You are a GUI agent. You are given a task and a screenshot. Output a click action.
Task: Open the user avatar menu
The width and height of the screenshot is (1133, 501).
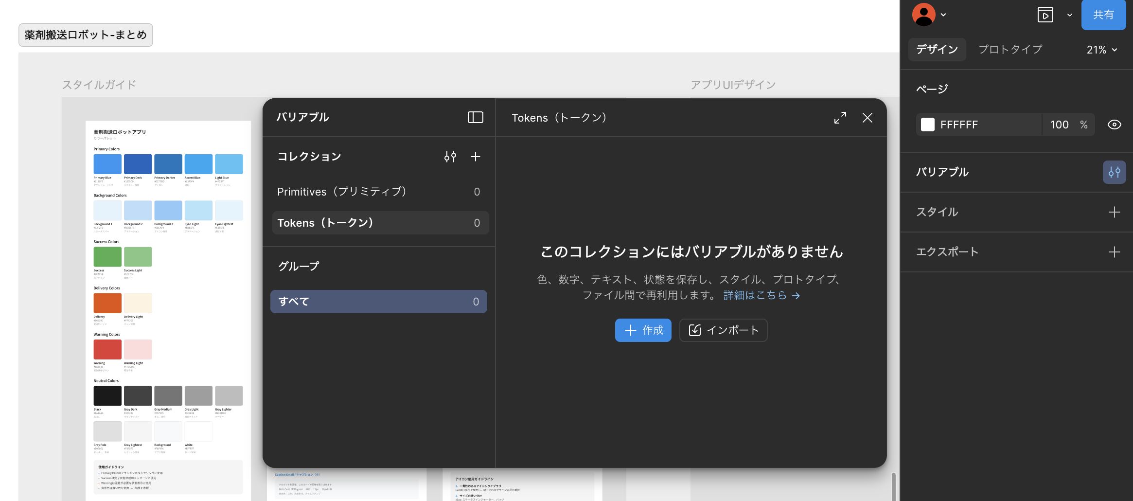pos(924,15)
